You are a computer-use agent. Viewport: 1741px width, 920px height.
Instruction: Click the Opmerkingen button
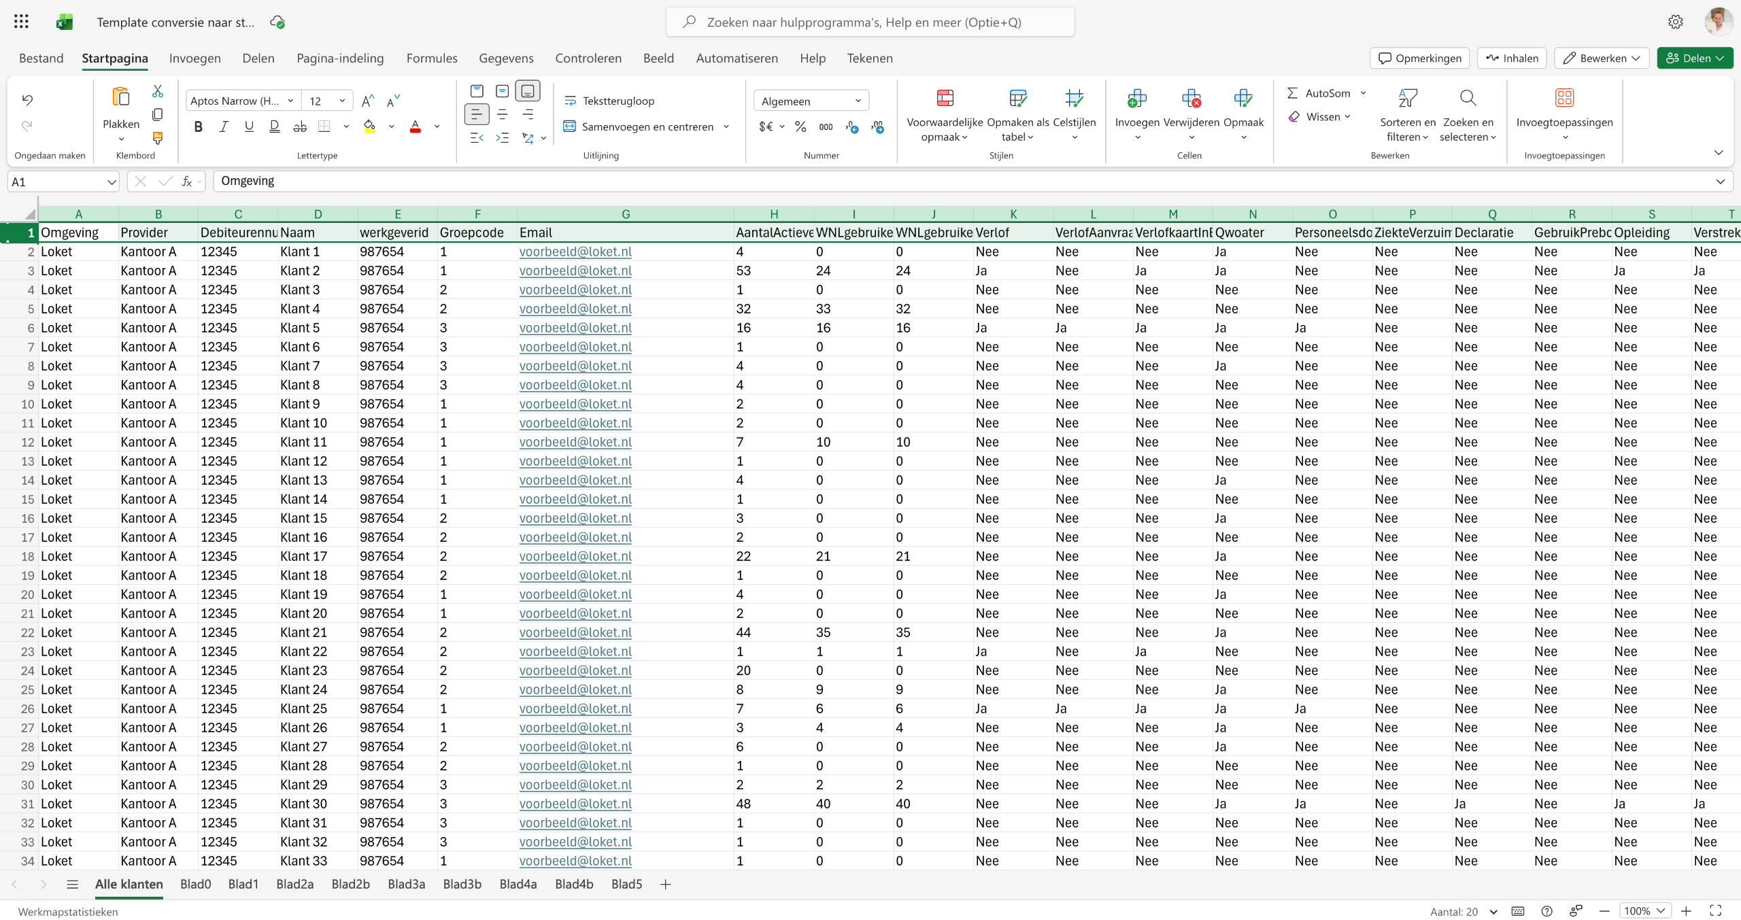coord(1419,58)
